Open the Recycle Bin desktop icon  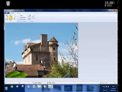pos(8,3)
